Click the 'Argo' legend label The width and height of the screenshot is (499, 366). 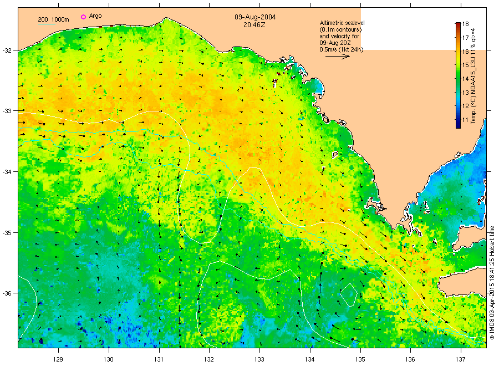pyautogui.click(x=95, y=16)
